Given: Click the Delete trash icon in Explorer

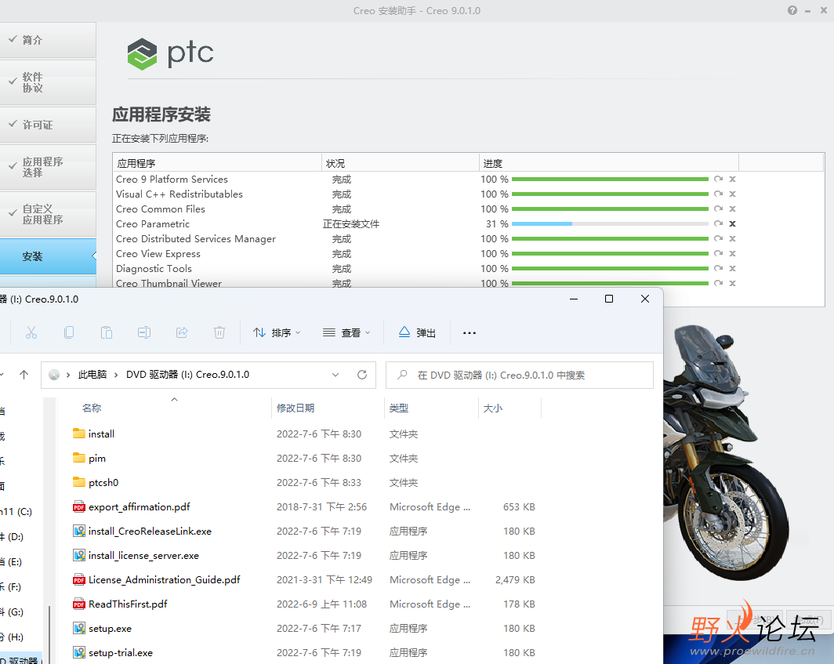Looking at the screenshot, I should tap(219, 332).
